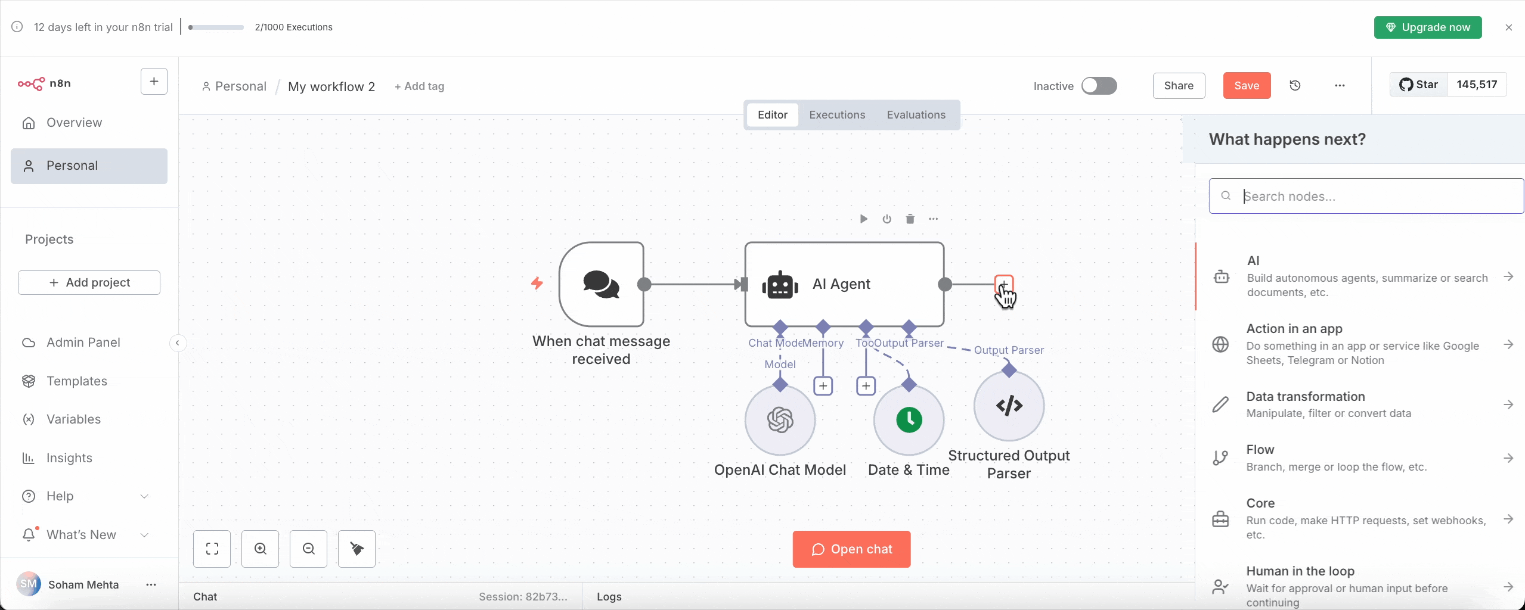The width and height of the screenshot is (1525, 610).
Task: Click the Open chat button
Action: click(x=851, y=549)
